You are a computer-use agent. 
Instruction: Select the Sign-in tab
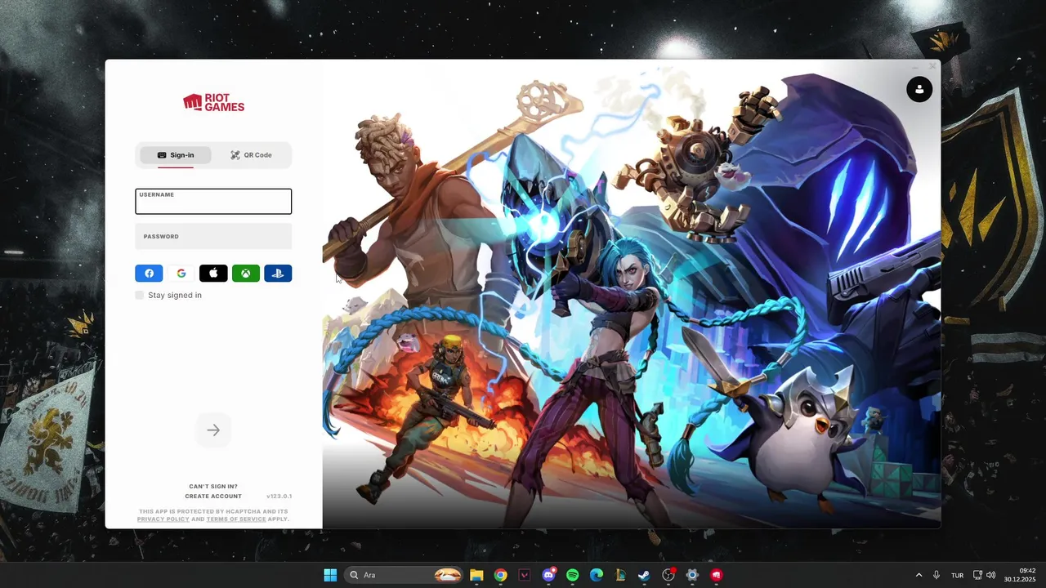pyautogui.click(x=176, y=155)
